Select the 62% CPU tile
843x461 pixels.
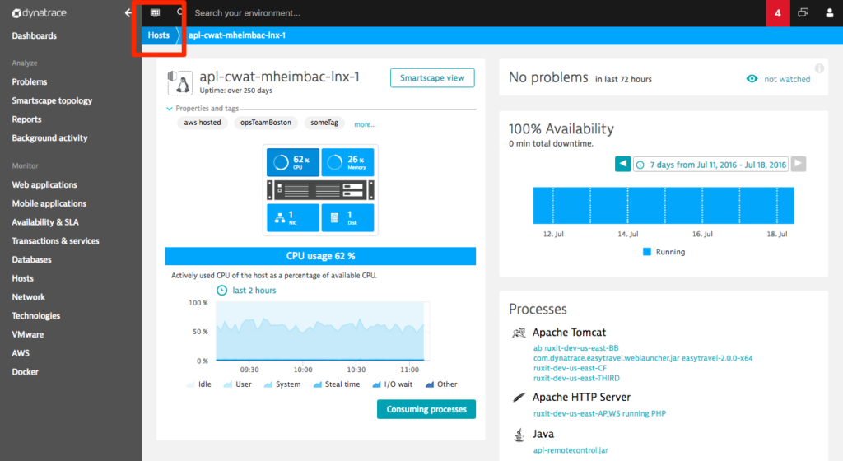coord(293,162)
